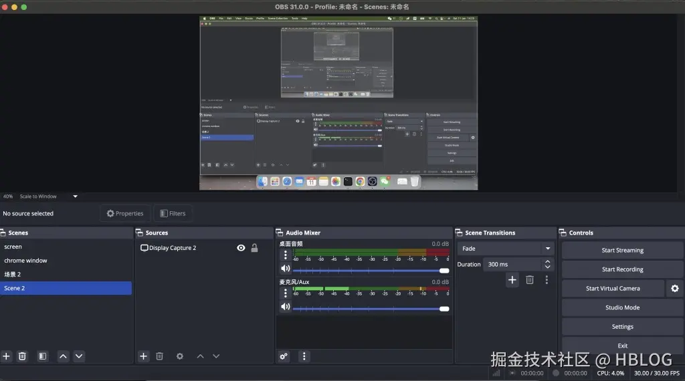Mute 桌面音频 speaker icon
685x381 pixels.
tap(285, 269)
